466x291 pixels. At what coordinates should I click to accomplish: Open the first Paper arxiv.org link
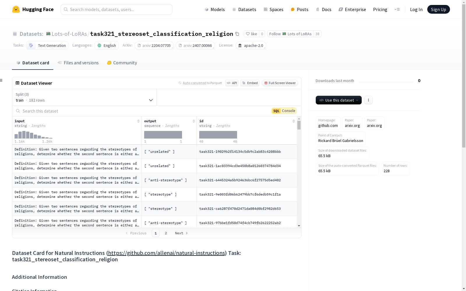[352, 123]
